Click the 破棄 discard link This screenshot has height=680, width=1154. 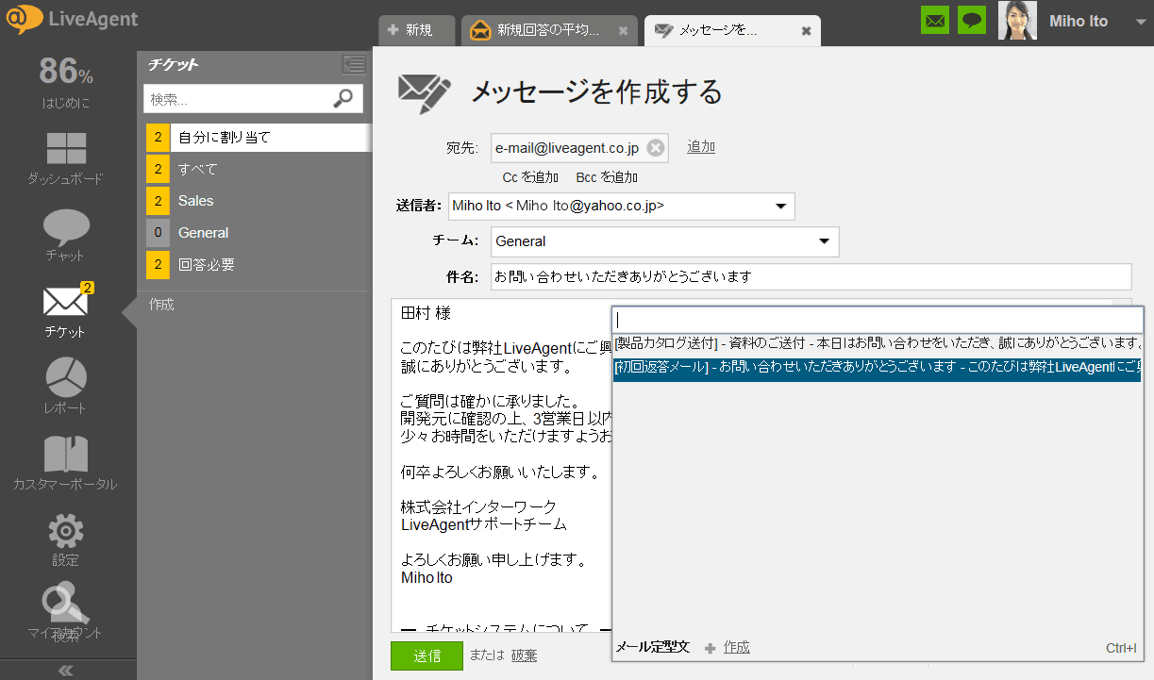(x=525, y=655)
